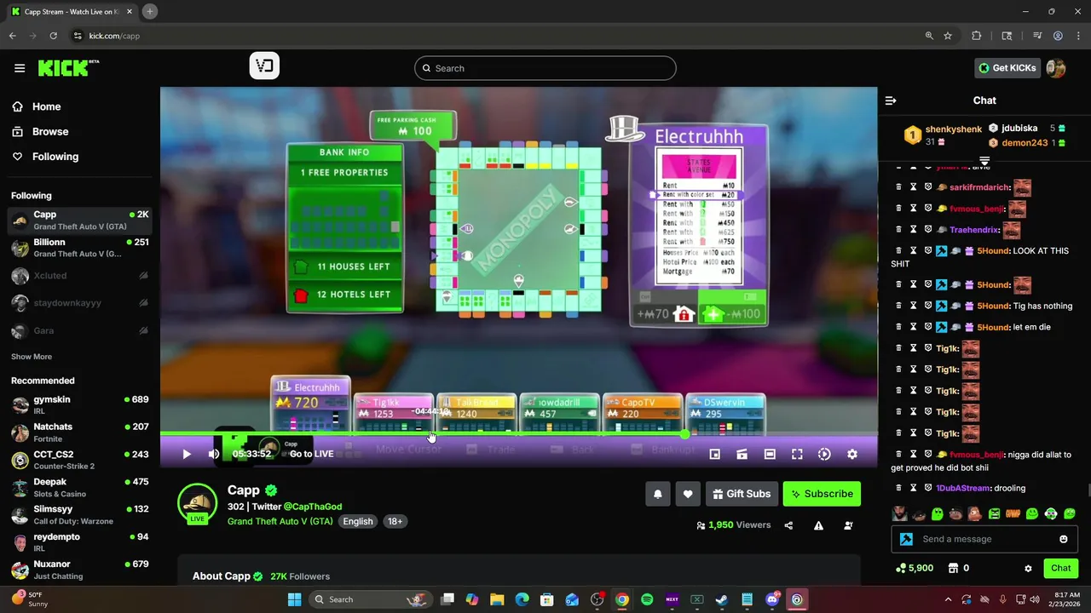Open Grand Theft Auto V category link

(x=280, y=521)
